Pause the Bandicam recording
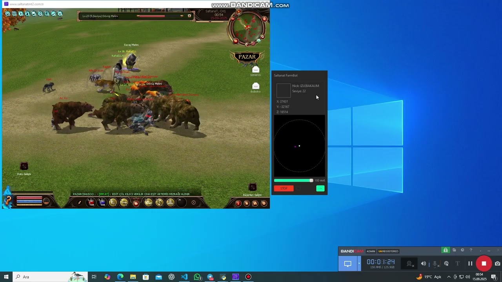Image resolution: width=502 pixels, height=282 pixels. pos(470,264)
